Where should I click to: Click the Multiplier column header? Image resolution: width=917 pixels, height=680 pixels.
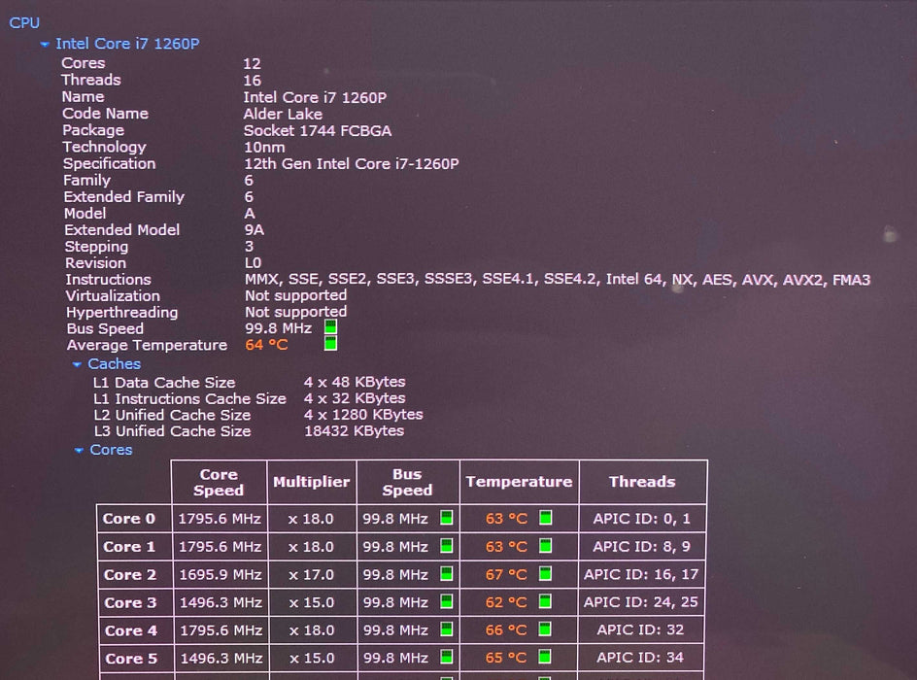click(311, 482)
